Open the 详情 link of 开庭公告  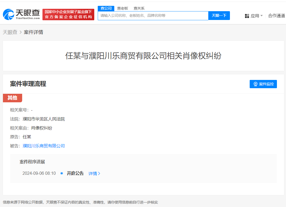pos(93,173)
